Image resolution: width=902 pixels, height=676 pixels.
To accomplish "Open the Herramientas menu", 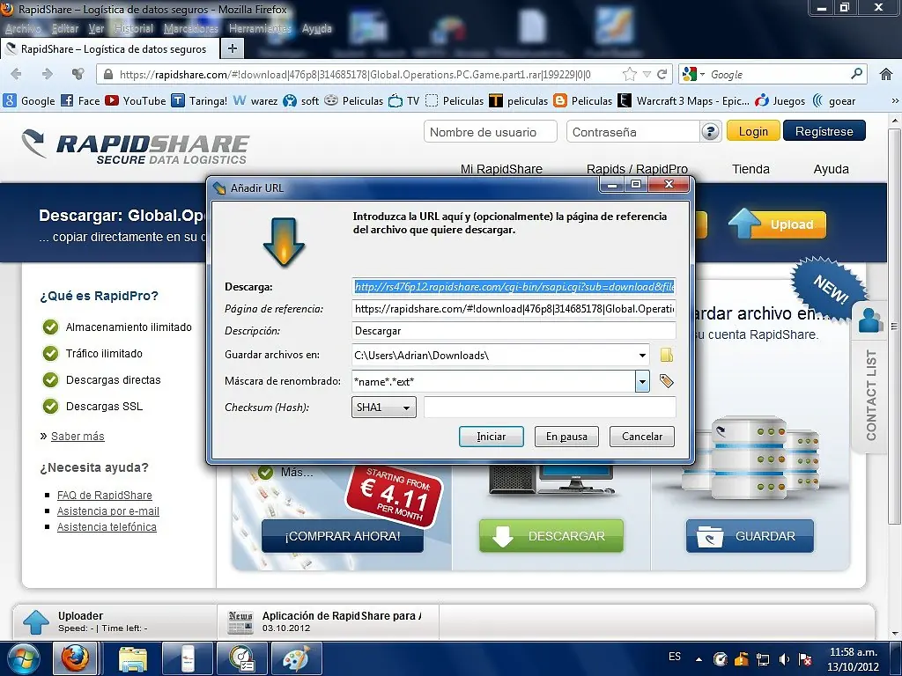I will tap(260, 28).
